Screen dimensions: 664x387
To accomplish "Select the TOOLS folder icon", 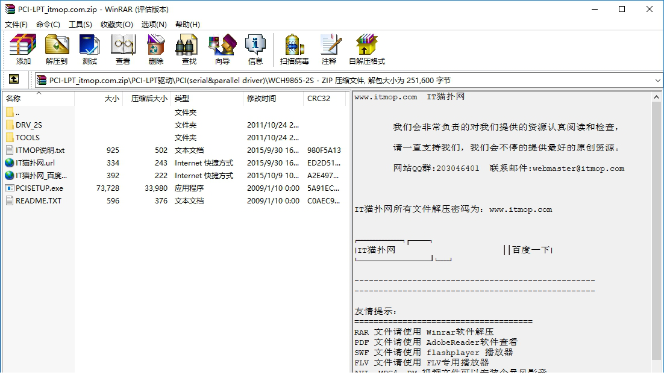I will [10, 137].
